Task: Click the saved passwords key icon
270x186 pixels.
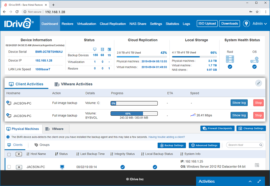Action: pyautogui.click(x=251, y=12)
